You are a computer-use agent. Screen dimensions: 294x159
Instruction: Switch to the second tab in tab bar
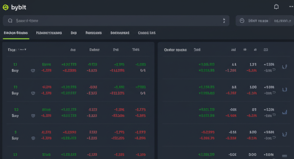click(49, 33)
